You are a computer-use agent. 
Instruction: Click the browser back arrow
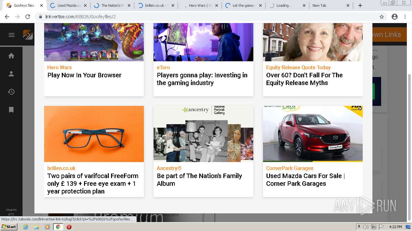click(7, 17)
